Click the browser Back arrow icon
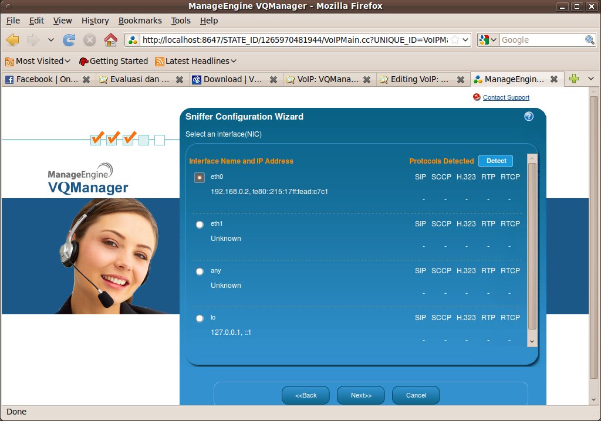601x421 pixels. click(13, 39)
